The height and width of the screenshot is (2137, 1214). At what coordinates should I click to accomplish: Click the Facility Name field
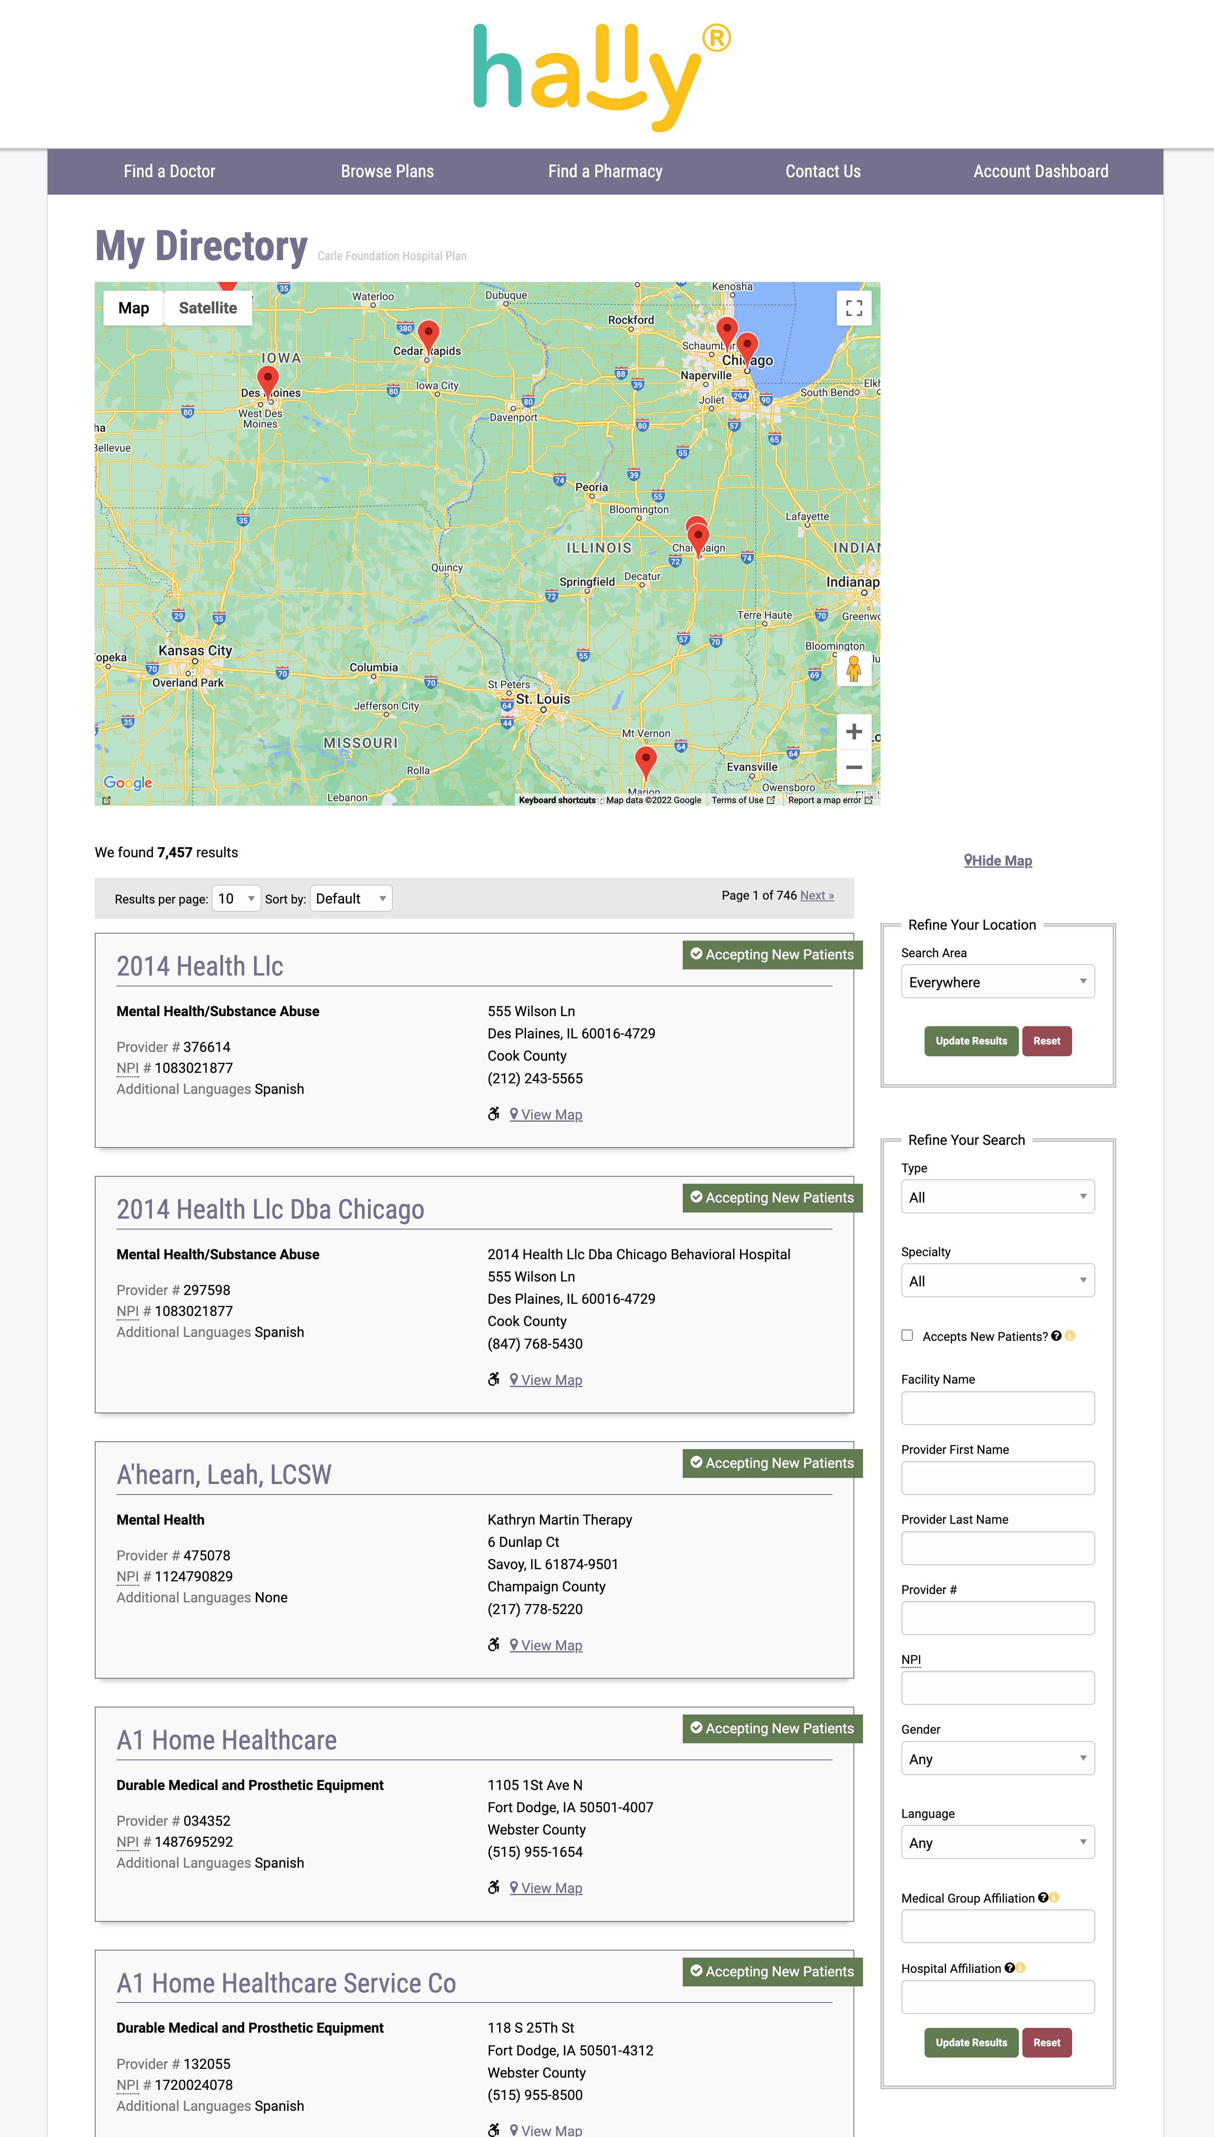(997, 1409)
